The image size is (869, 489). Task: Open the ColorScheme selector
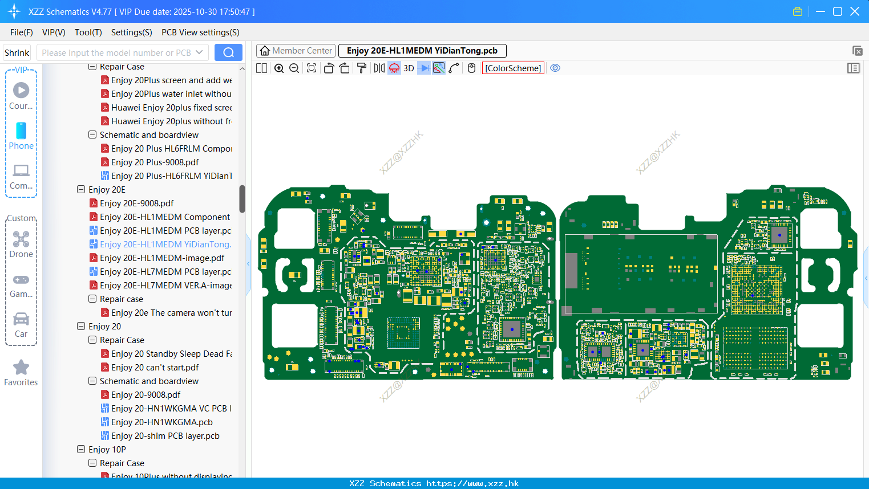513,68
